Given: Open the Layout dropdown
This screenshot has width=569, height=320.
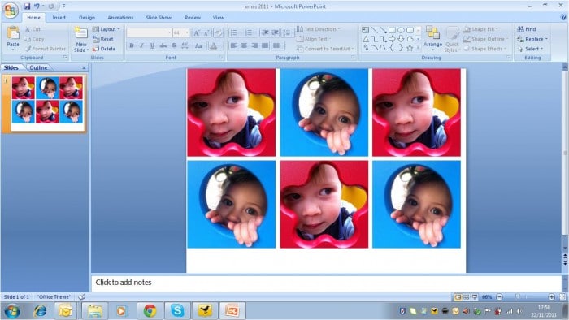Looking at the screenshot, I should [106, 29].
